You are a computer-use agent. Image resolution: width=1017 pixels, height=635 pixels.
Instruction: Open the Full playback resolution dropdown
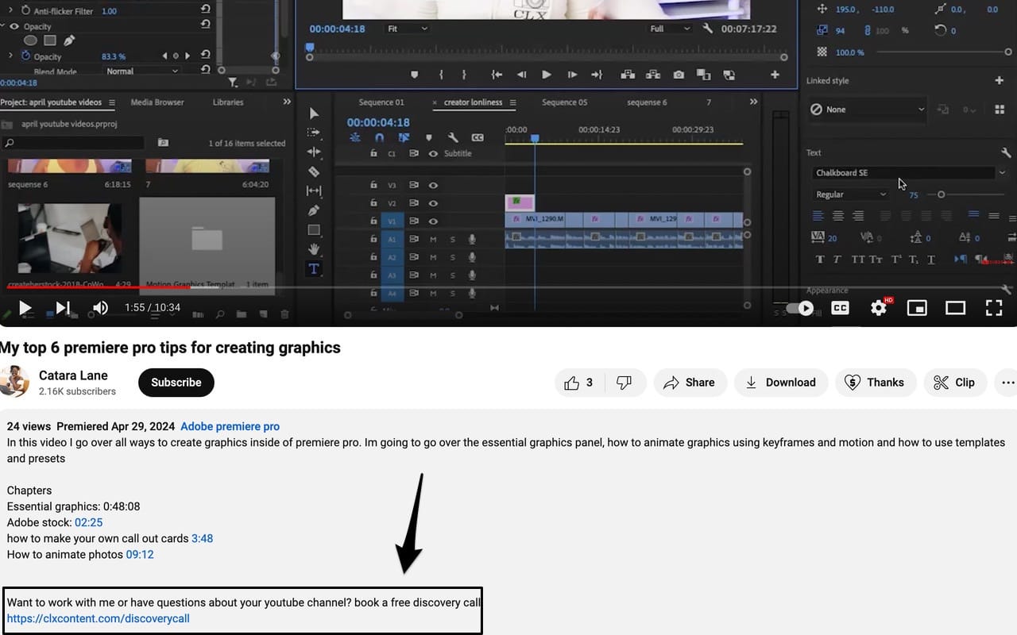pos(670,29)
